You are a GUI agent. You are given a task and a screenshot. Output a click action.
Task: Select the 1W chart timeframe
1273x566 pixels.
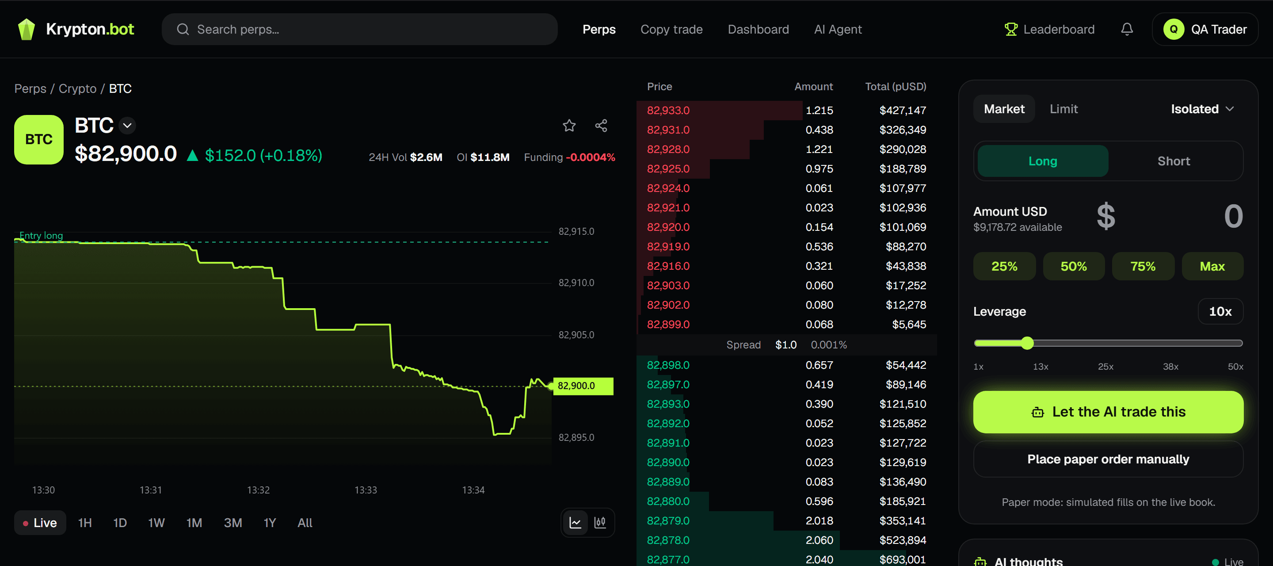pyautogui.click(x=156, y=523)
